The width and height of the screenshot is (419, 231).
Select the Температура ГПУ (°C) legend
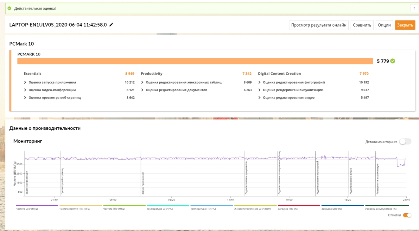point(212,207)
